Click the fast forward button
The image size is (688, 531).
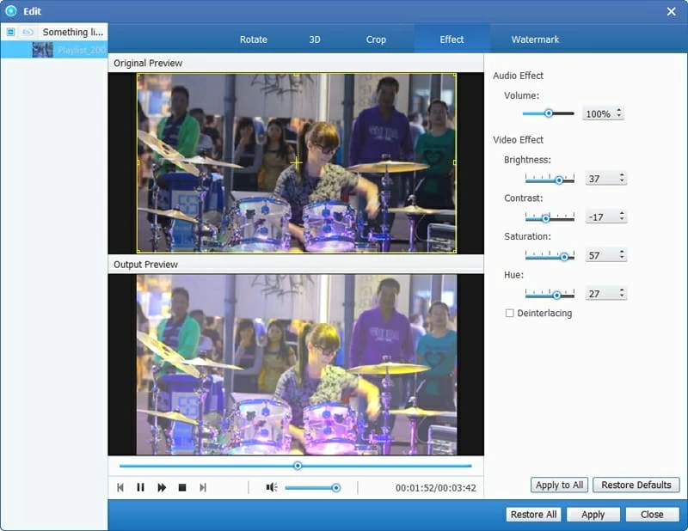[162, 487]
